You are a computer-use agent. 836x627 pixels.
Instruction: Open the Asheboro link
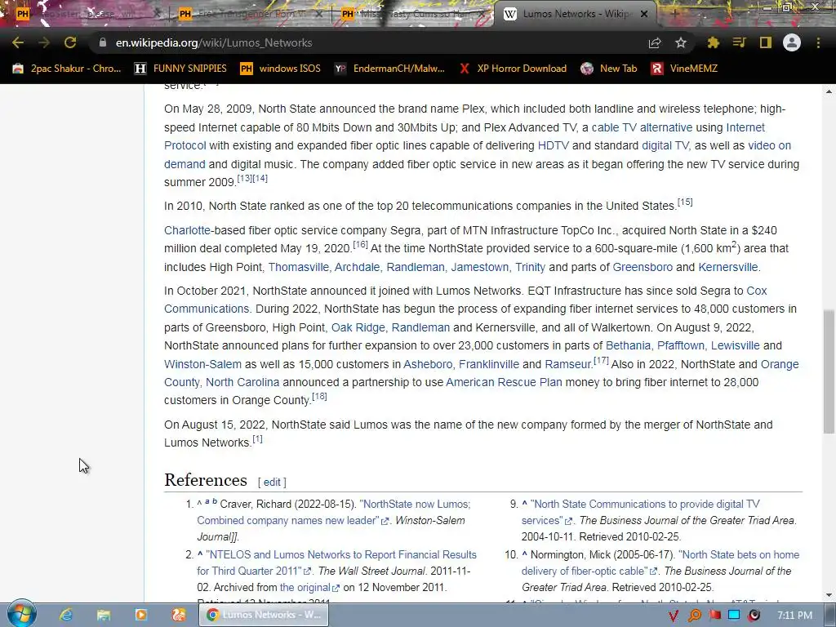coord(428,364)
